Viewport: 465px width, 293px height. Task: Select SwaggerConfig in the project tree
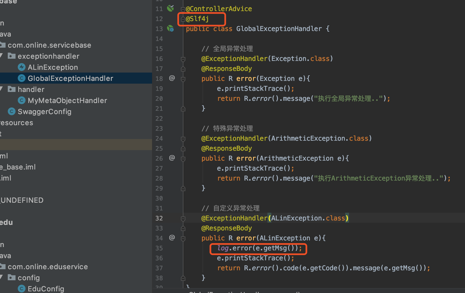(x=44, y=111)
